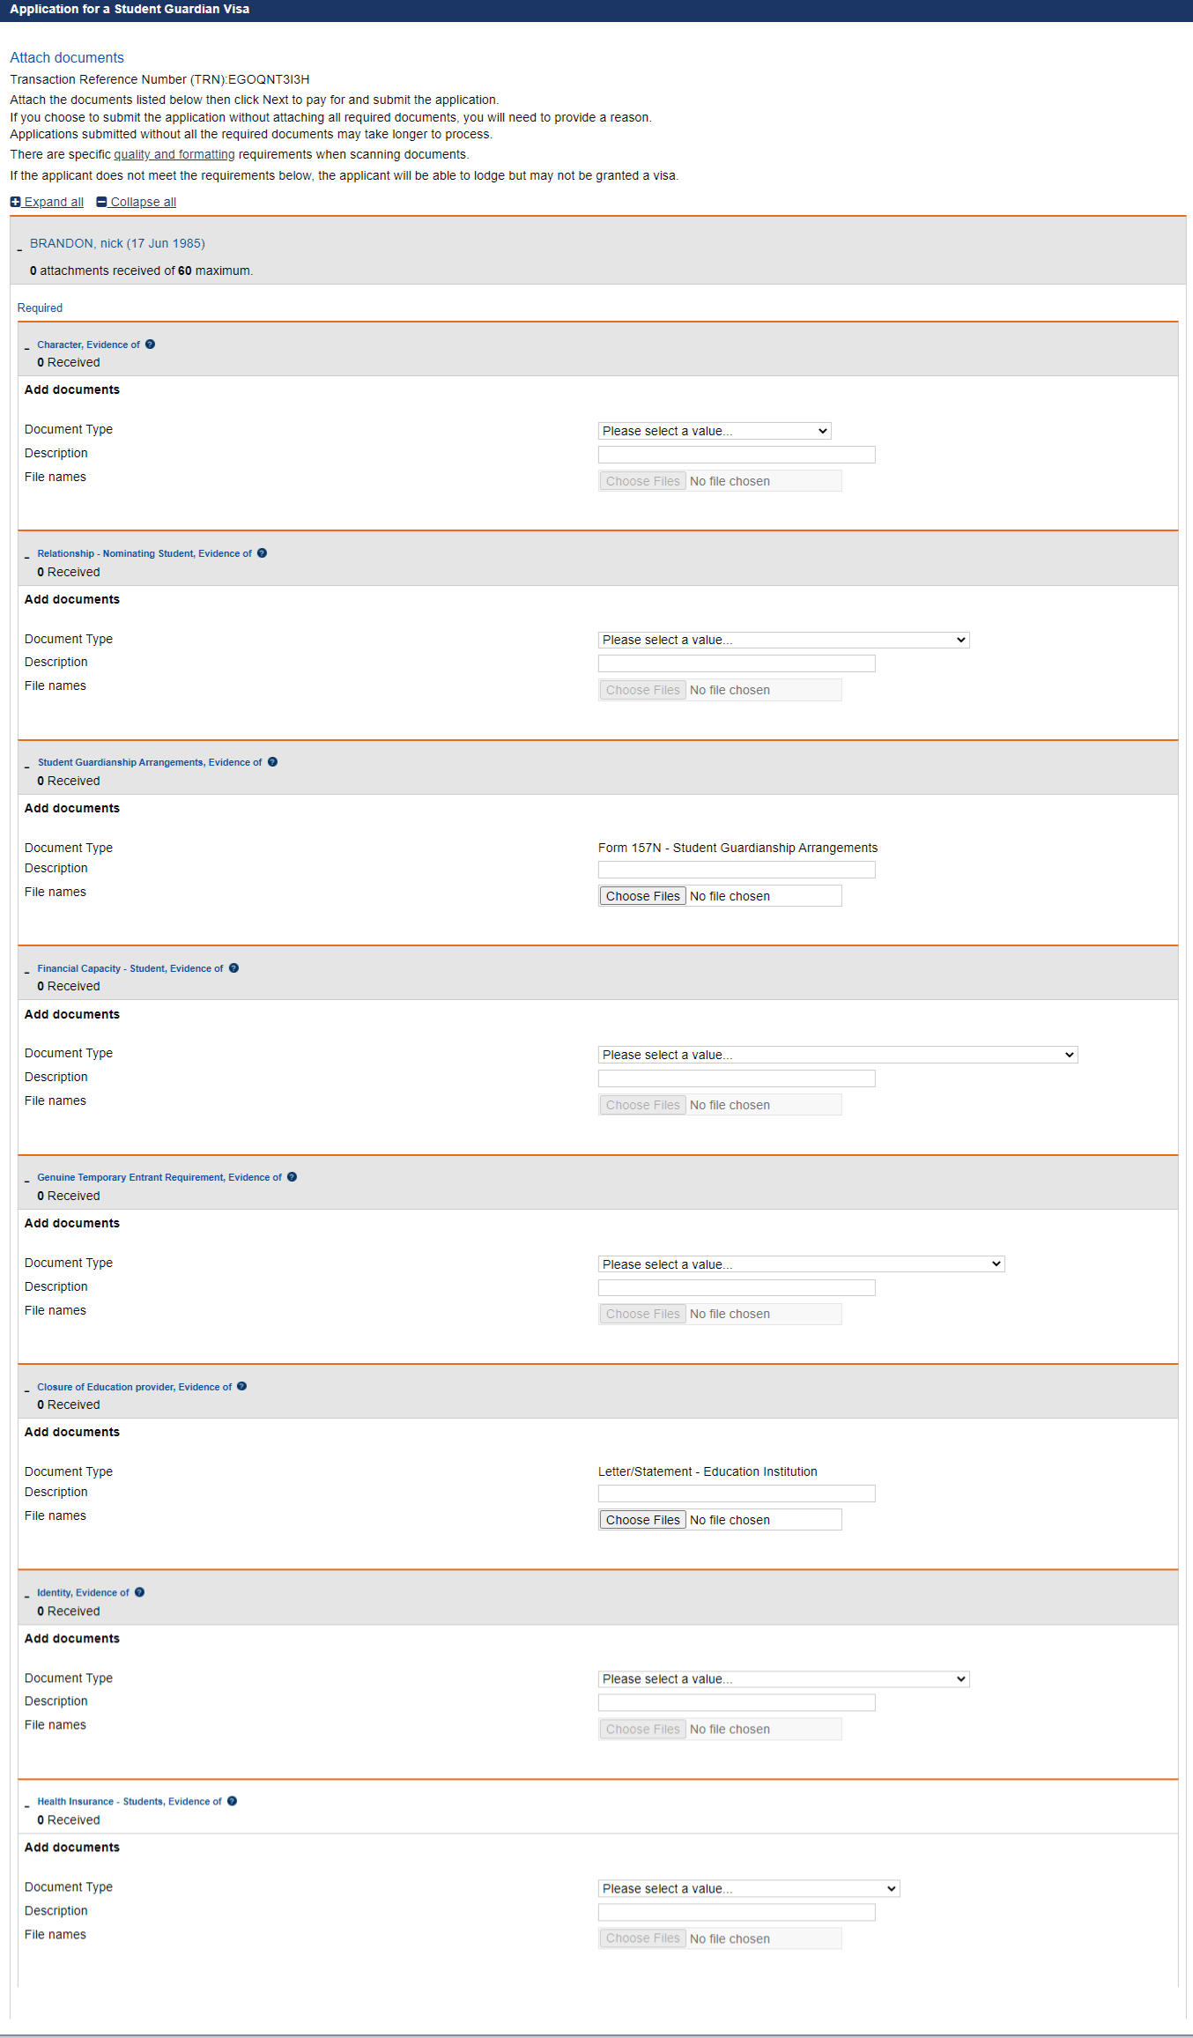Show help for Student Guardianship Arrangements
Screen dimensions: 1193x2038
(x=272, y=762)
